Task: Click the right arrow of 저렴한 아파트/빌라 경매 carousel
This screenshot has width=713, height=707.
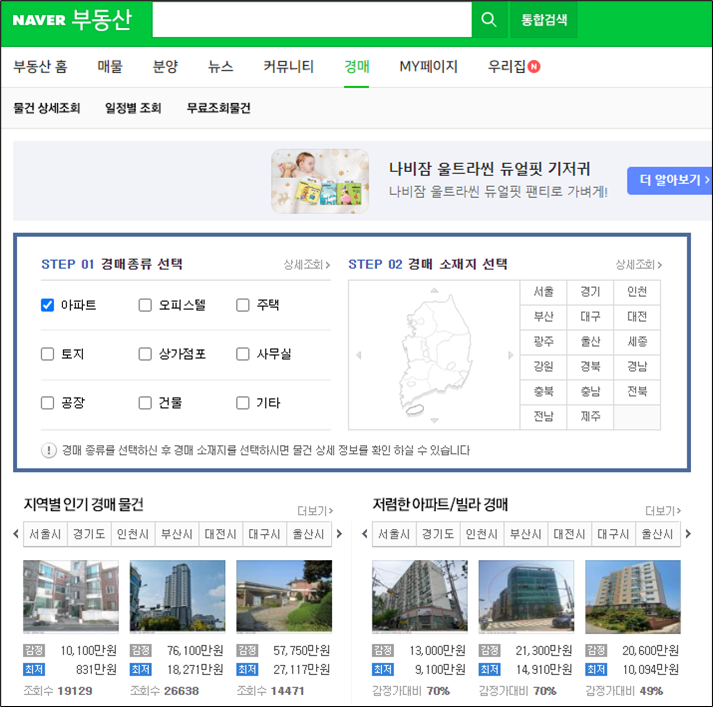Action: (688, 534)
